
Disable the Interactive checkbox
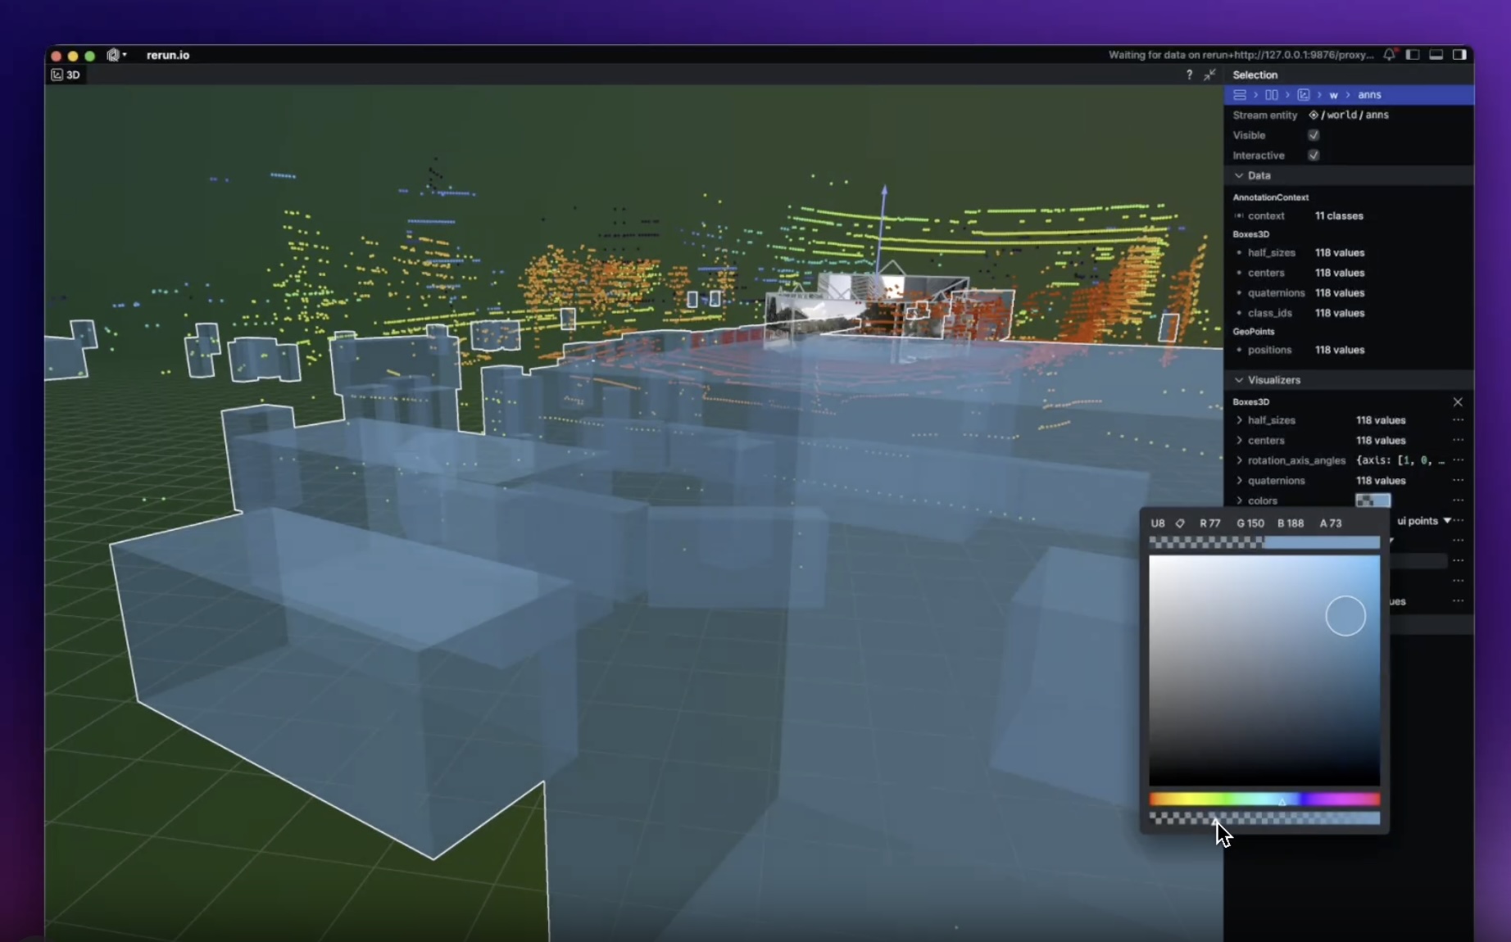[1314, 155]
